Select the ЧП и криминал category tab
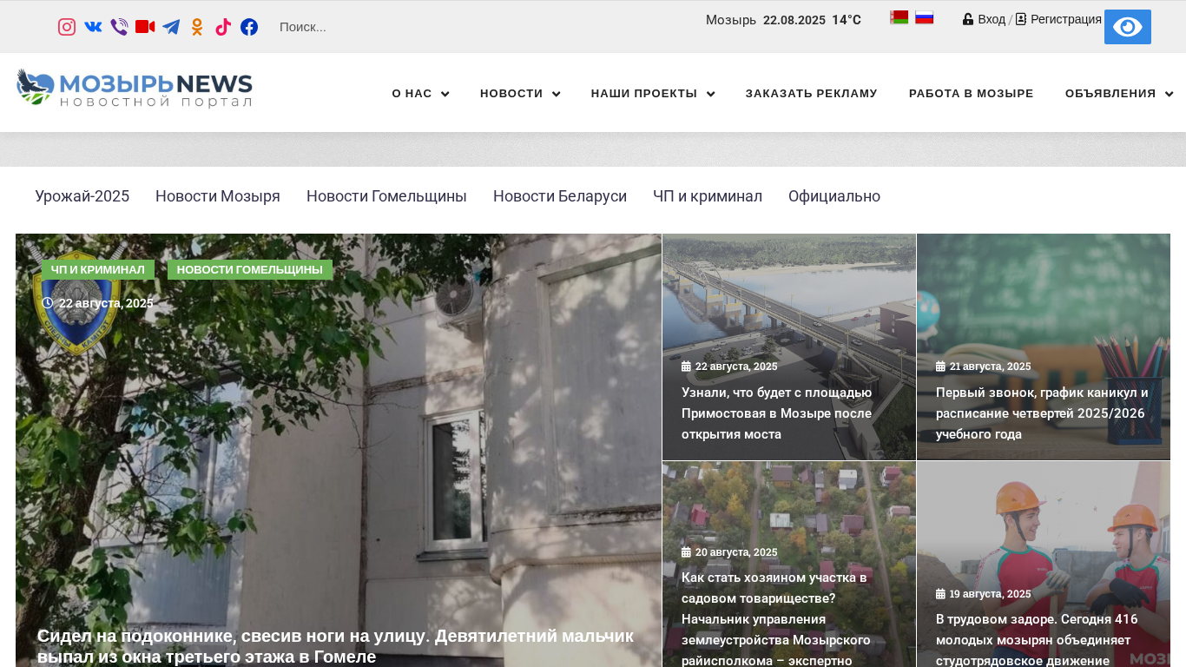The image size is (1186, 667). click(708, 196)
